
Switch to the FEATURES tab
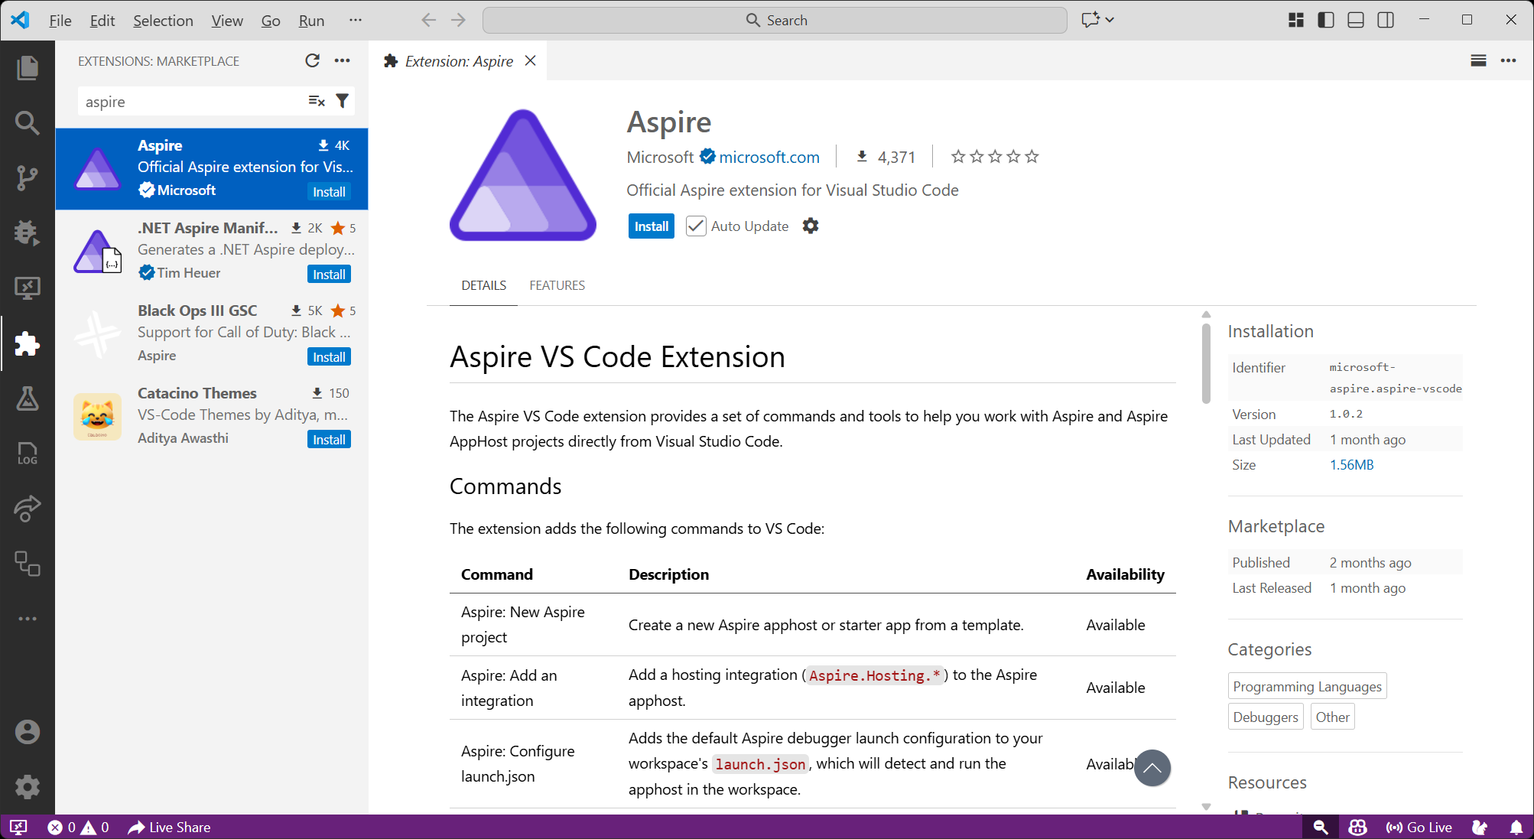tap(557, 285)
